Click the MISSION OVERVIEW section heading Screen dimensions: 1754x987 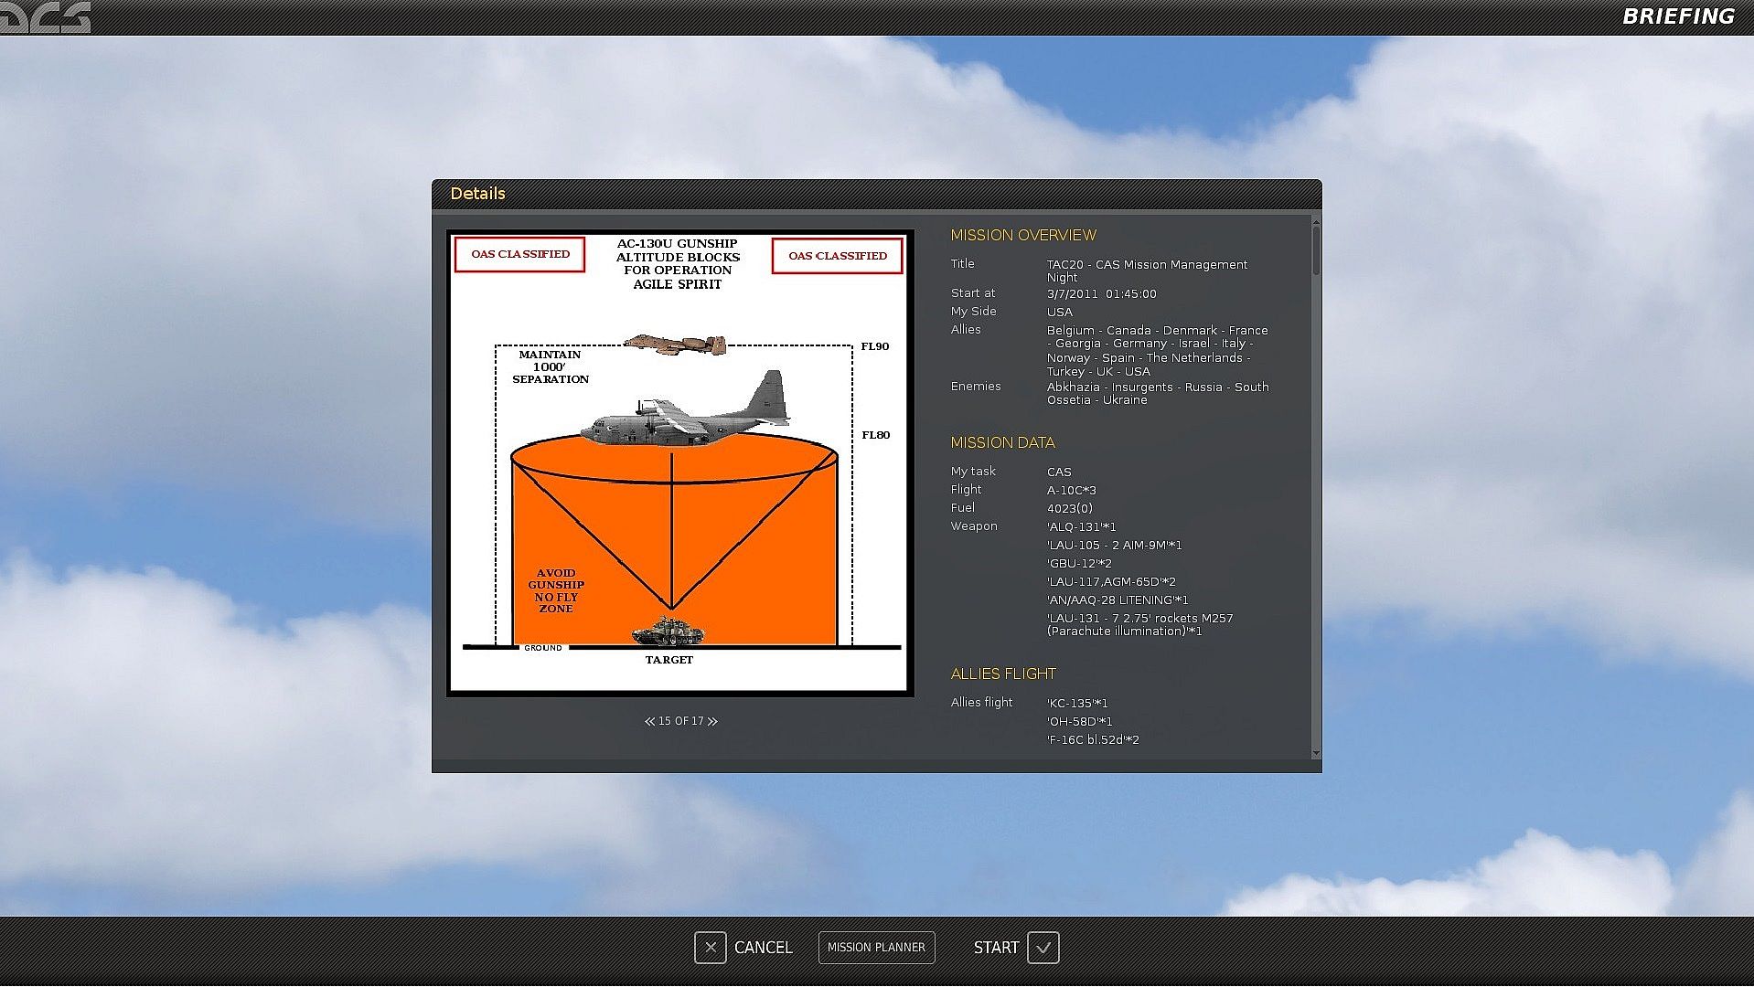click(x=1022, y=236)
